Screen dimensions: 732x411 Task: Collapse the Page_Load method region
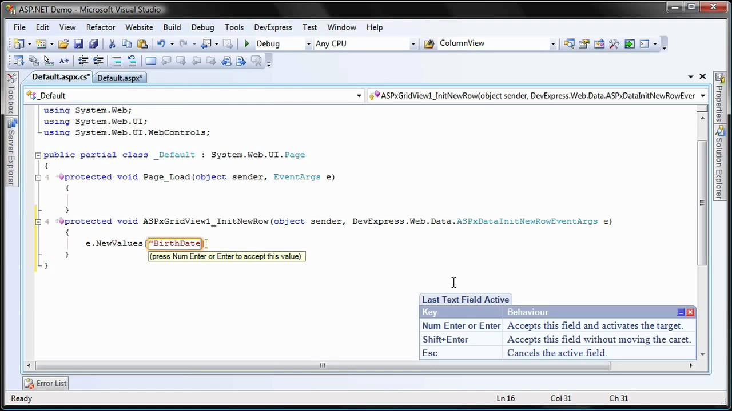pyautogui.click(x=38, y=177)
